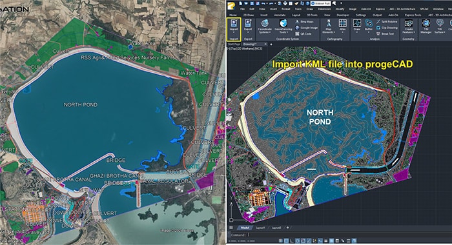This screenshot has height=245, width=452.
Task: Select the QR Code tool
Action: [x=303, y=34]
